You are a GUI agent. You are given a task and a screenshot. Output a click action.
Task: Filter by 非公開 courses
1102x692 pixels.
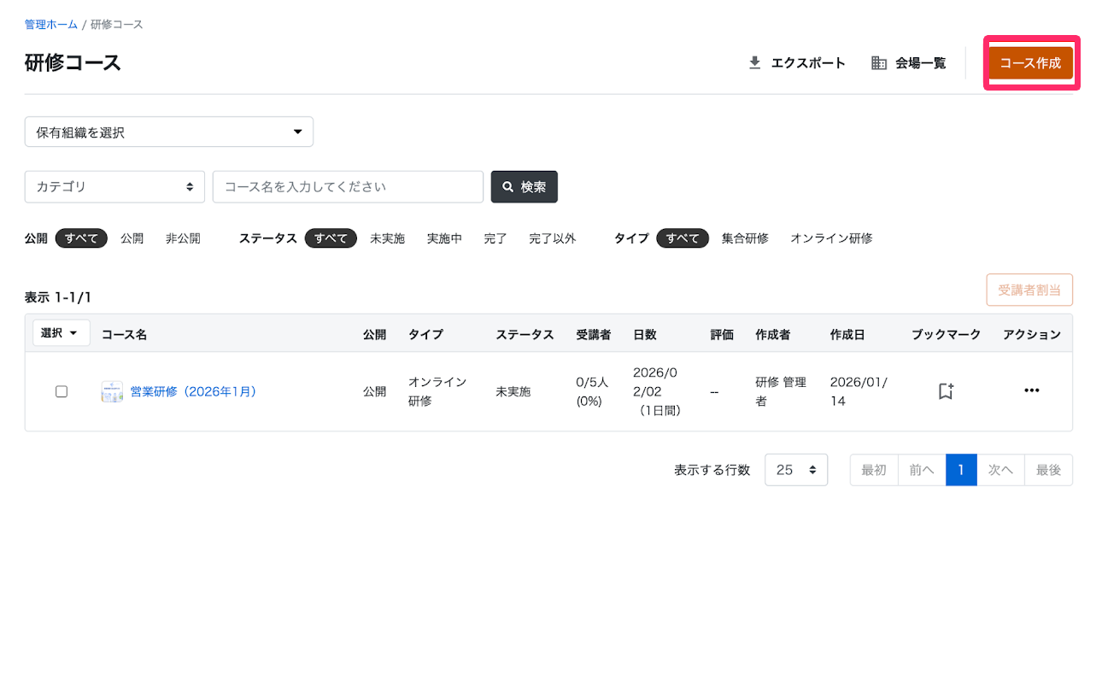coord(183,238)
